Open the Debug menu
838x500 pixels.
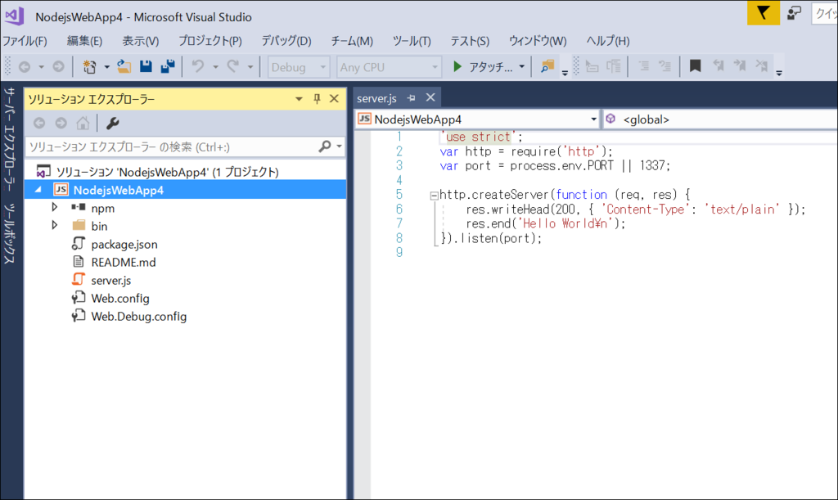pyautogui.click(x=286, y=41)
